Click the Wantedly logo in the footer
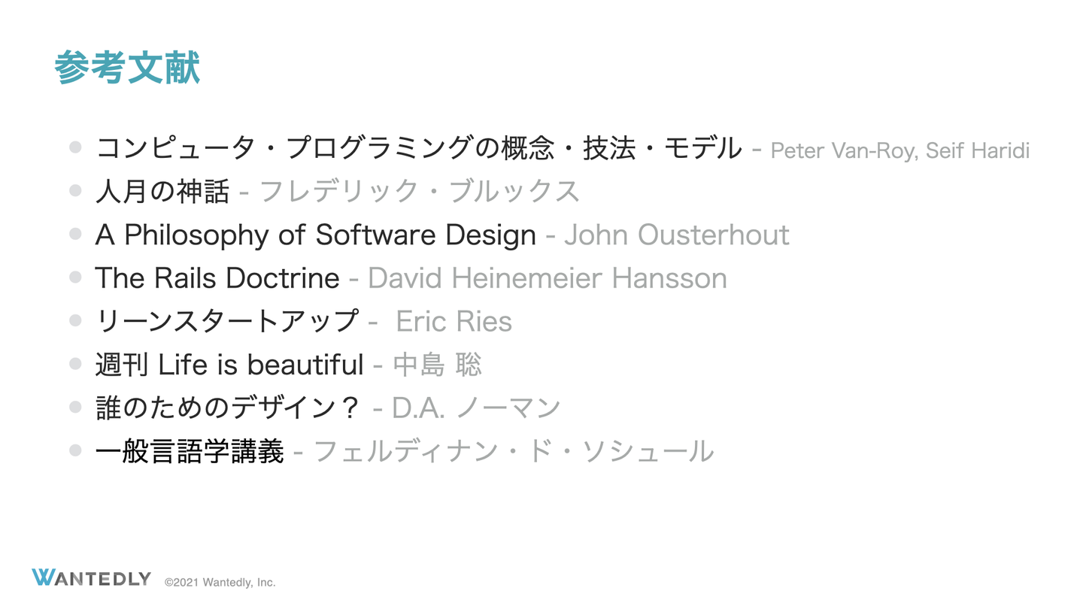 pos(91,578)
